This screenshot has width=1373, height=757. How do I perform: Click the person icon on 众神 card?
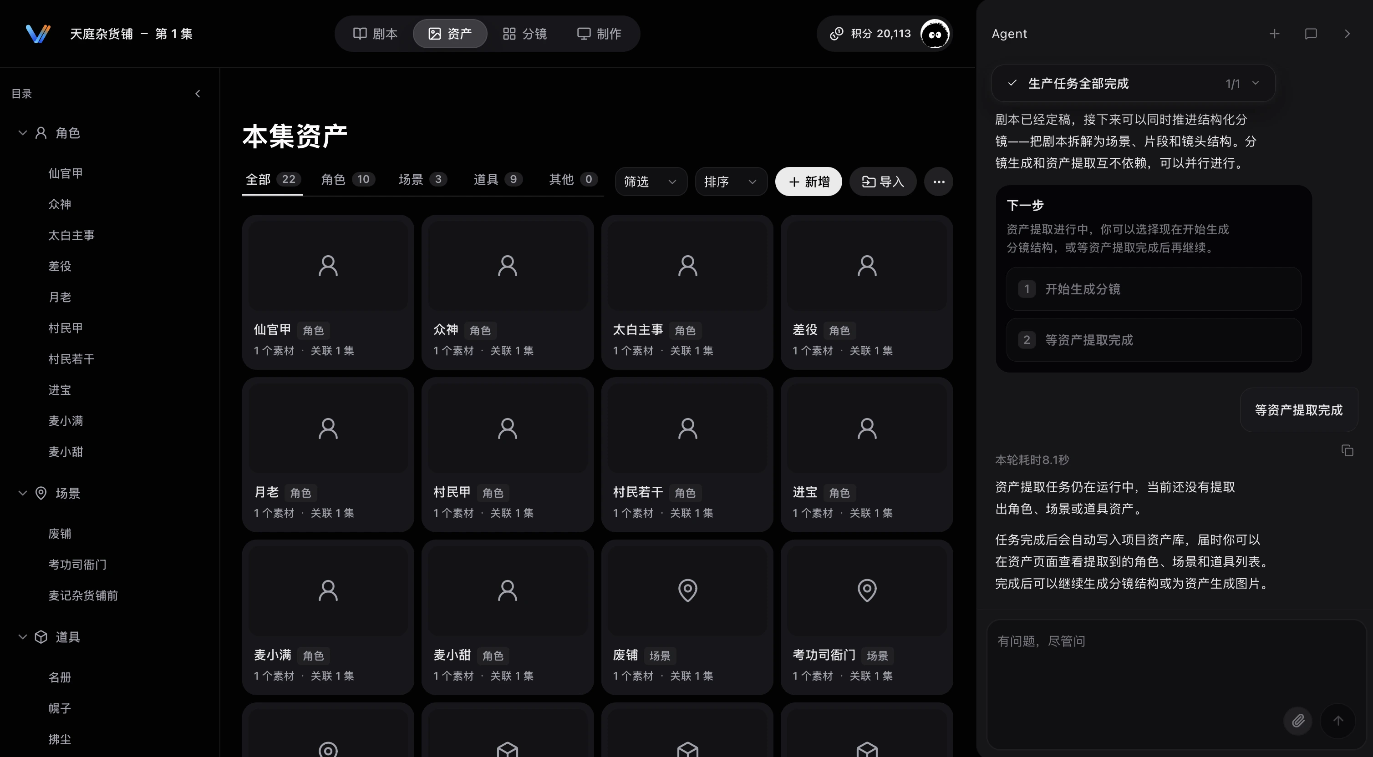[x=508, y=265]
